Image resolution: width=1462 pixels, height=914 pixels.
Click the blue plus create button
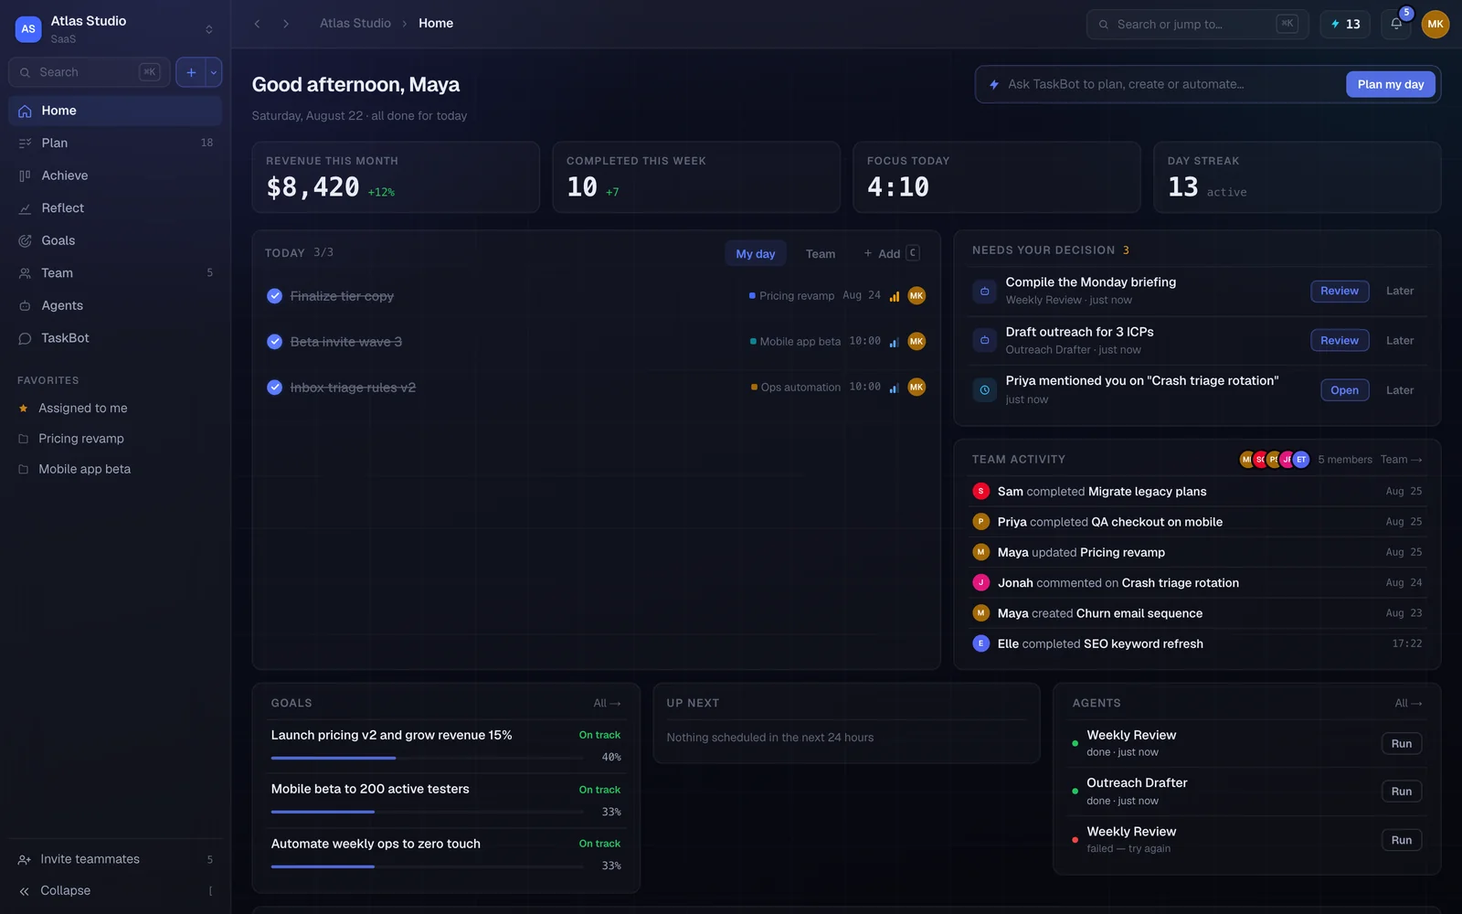(x=191, y=72)
